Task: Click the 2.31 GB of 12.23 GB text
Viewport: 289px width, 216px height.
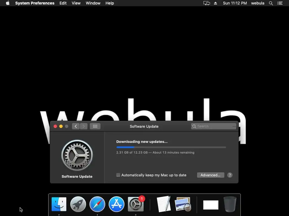Action: (132, 152)
